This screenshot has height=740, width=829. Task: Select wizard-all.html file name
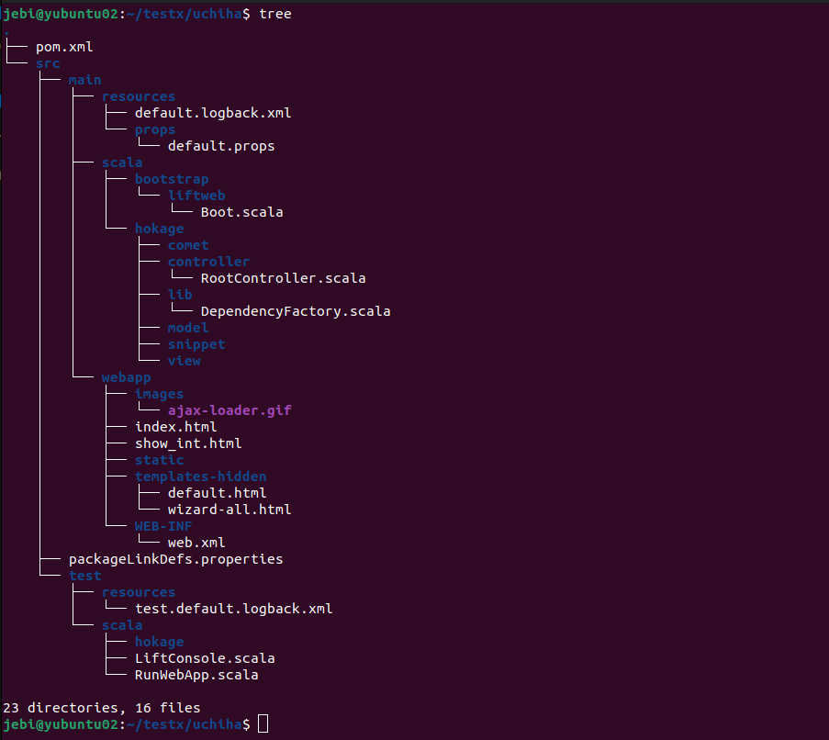click(229, 510)
